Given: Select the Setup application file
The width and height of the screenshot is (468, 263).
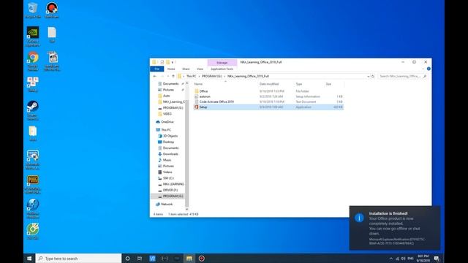Looking at the screenshot, I should 268,107.
